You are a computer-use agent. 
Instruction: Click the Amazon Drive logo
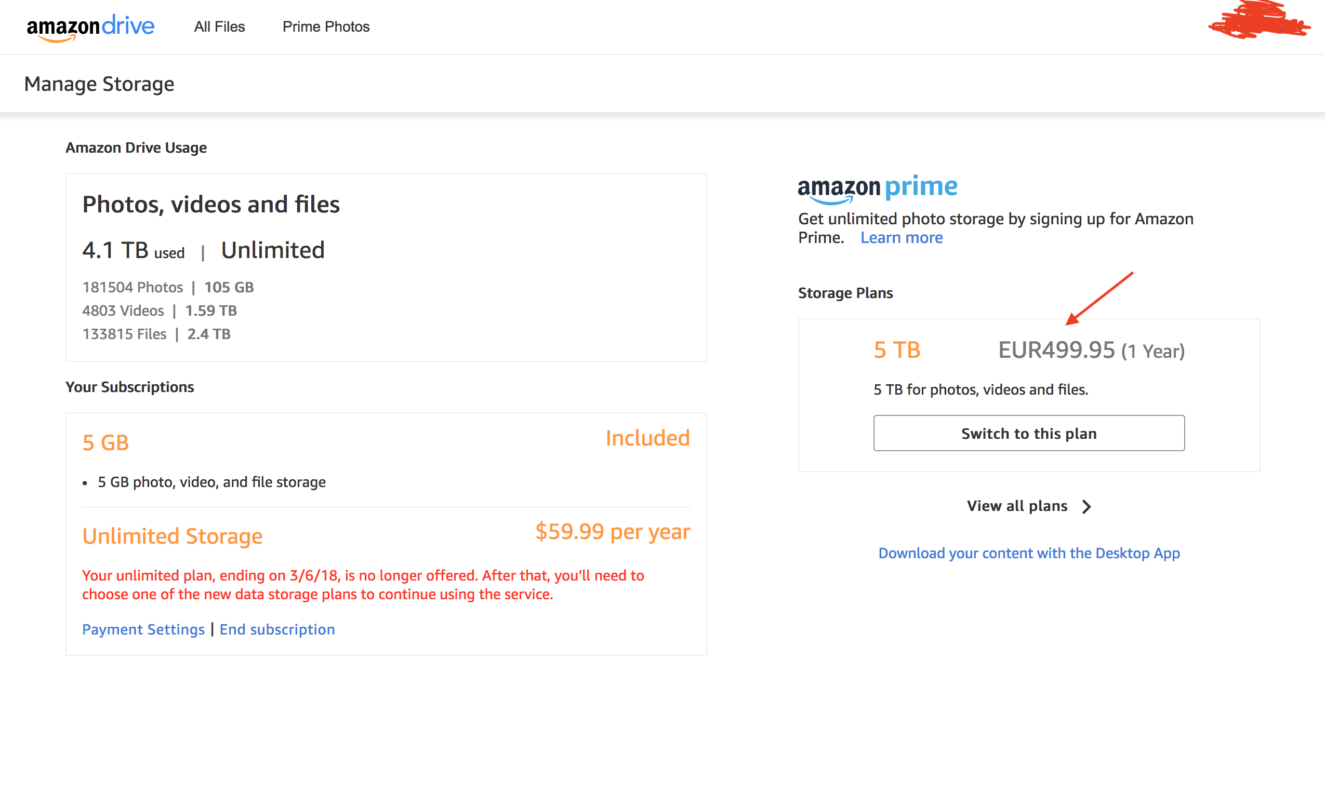click(90, 27)
